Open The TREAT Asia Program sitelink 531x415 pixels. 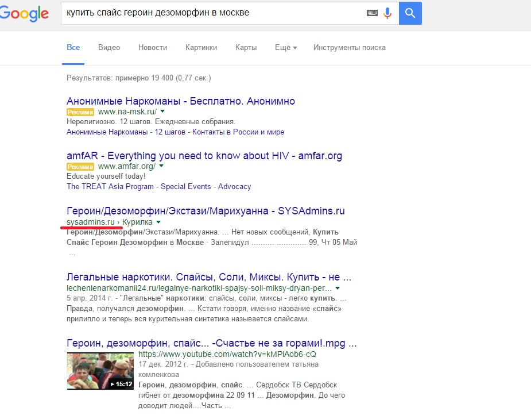coord(110,186)
